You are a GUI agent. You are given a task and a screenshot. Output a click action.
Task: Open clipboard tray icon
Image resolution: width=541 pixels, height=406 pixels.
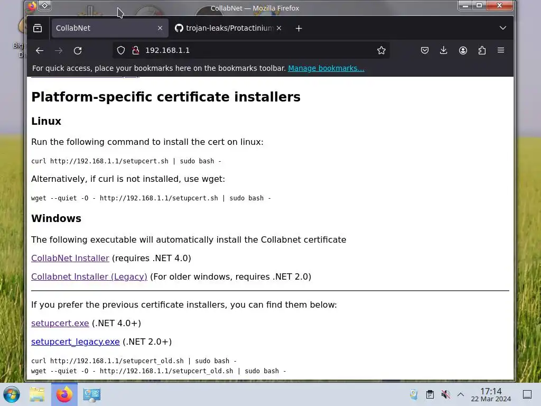[430, 394]
